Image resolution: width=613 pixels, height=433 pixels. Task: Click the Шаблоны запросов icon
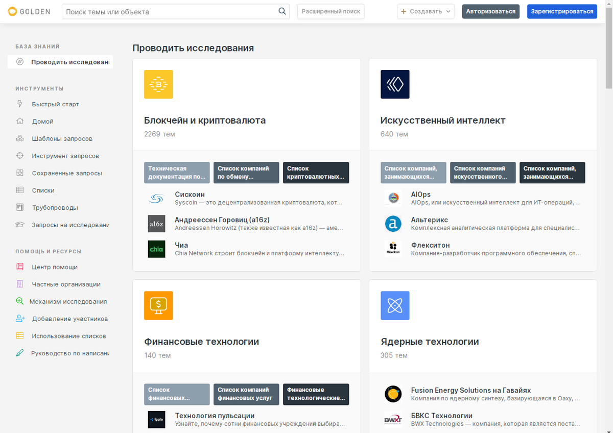20,138
